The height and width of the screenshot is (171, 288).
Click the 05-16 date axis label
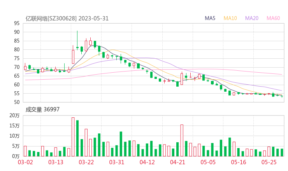coord(239,162)
